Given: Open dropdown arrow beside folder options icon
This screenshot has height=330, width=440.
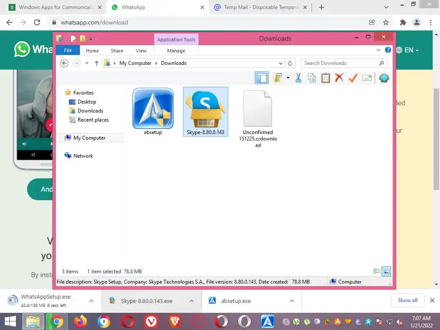Looking at the screenshot, I should coord(288,78).
